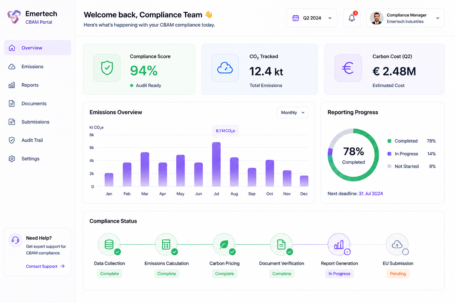Open the Monthly chart interval dropdown

pos(292,112)
